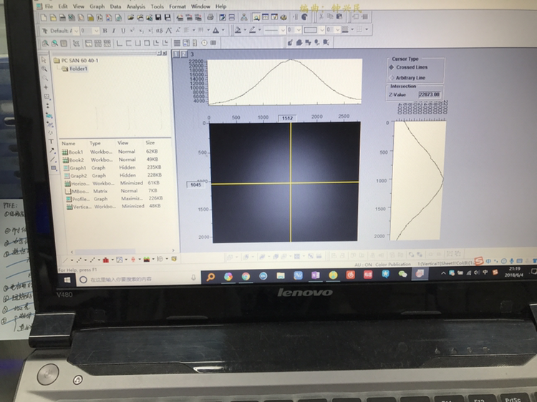Image resolution: width=537 pixels, height=402 pixels.
Task: Click the Open file icon in toolbar
Action: point(130,17)
